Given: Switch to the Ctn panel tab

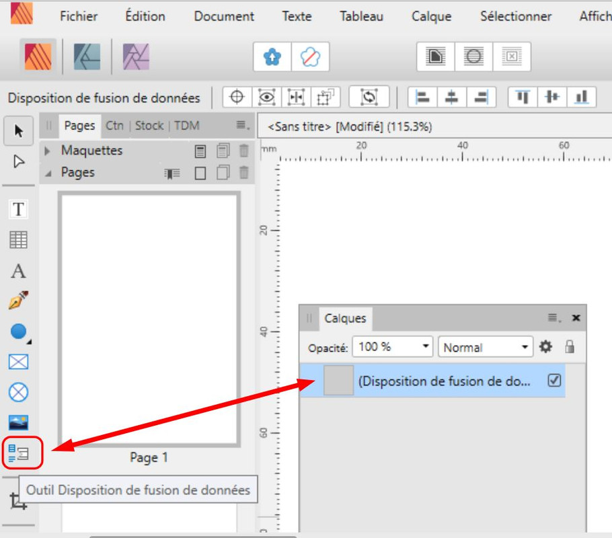Looking at the screenshot, I should click(x=115, y=126).
